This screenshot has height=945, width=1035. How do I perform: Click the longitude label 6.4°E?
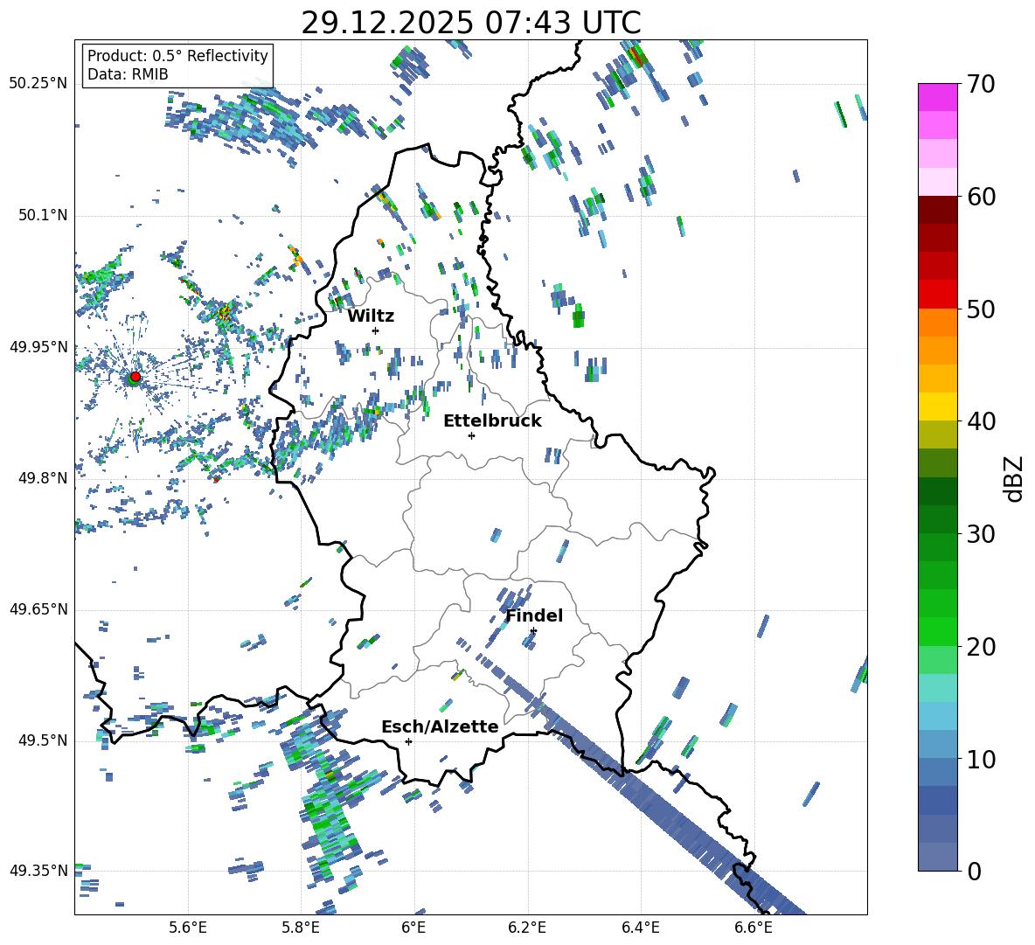[x=640, y=928]
